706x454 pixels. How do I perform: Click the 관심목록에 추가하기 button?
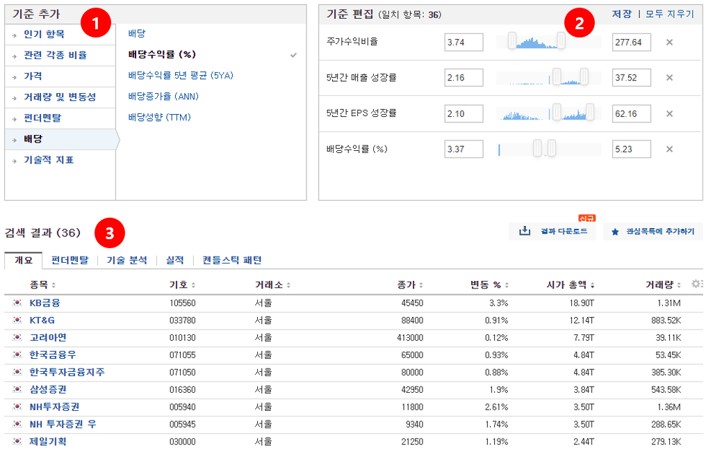click(x=653, y=231)
